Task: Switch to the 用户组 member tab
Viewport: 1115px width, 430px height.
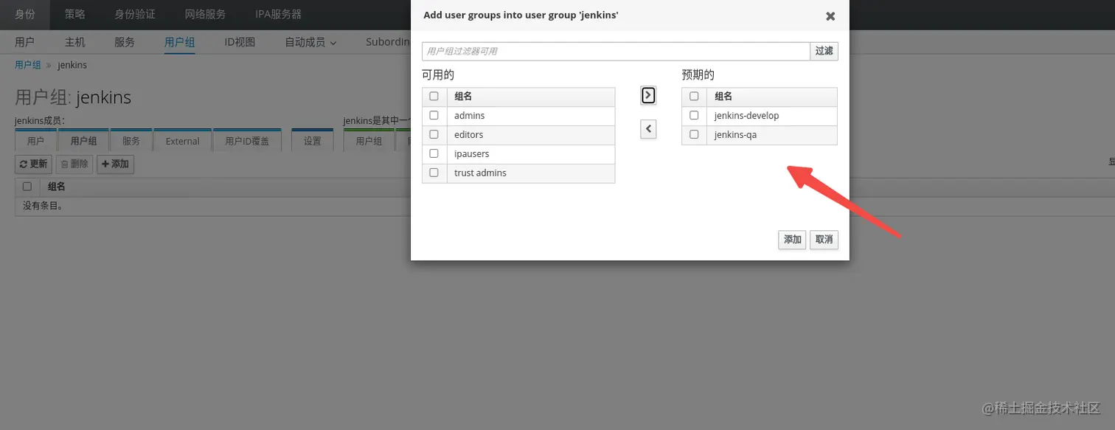Action: coord(83,141)
